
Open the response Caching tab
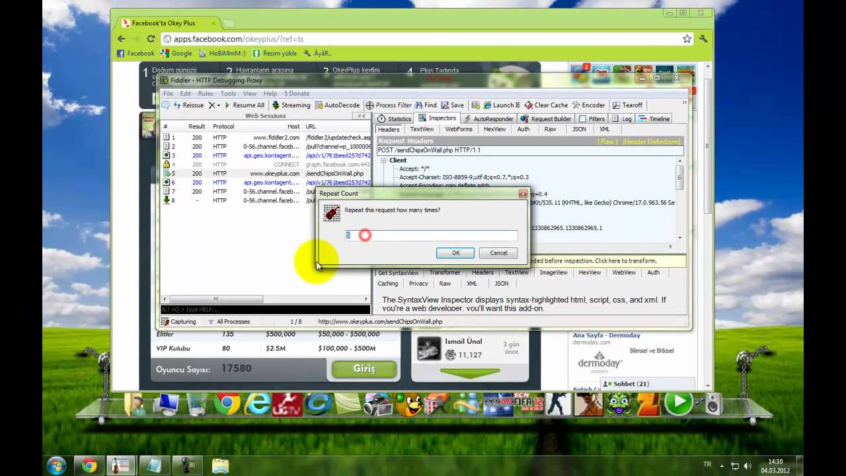387,284
